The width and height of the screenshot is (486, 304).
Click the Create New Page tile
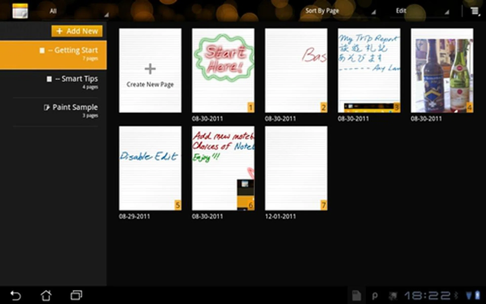coord(150,70)
